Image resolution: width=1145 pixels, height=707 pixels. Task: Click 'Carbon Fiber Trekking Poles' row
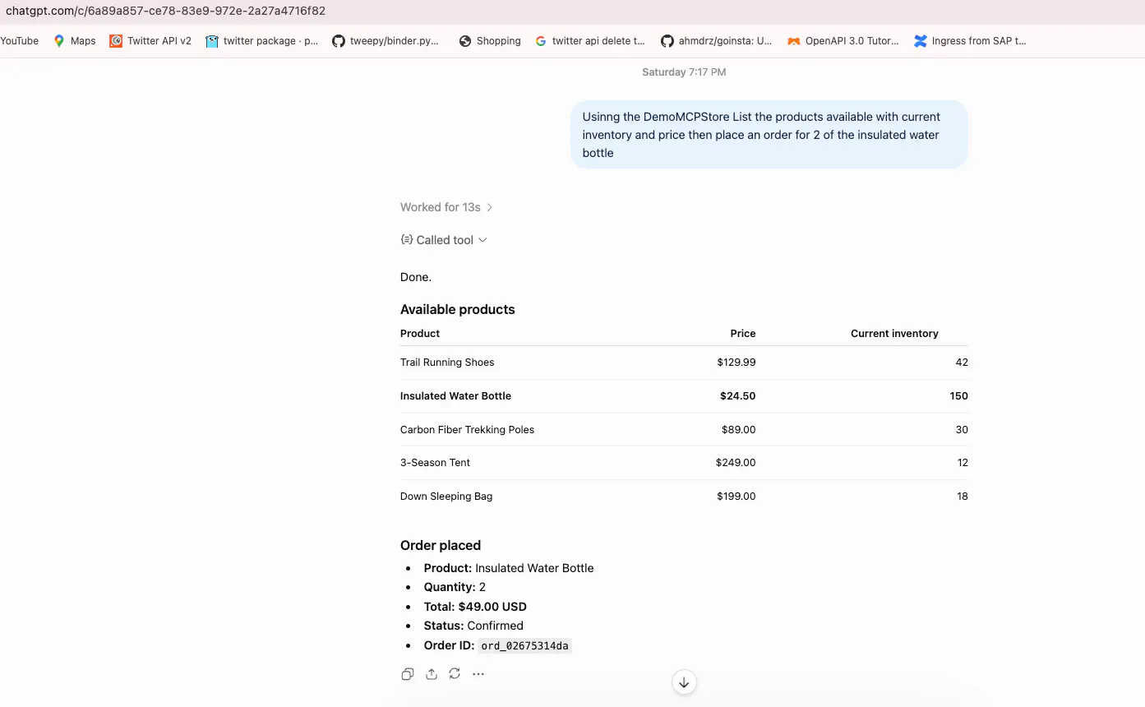[684, 430]
